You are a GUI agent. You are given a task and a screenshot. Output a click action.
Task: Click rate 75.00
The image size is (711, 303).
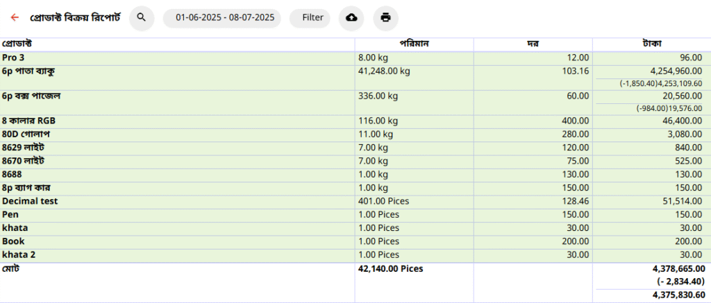coord(578,161)
